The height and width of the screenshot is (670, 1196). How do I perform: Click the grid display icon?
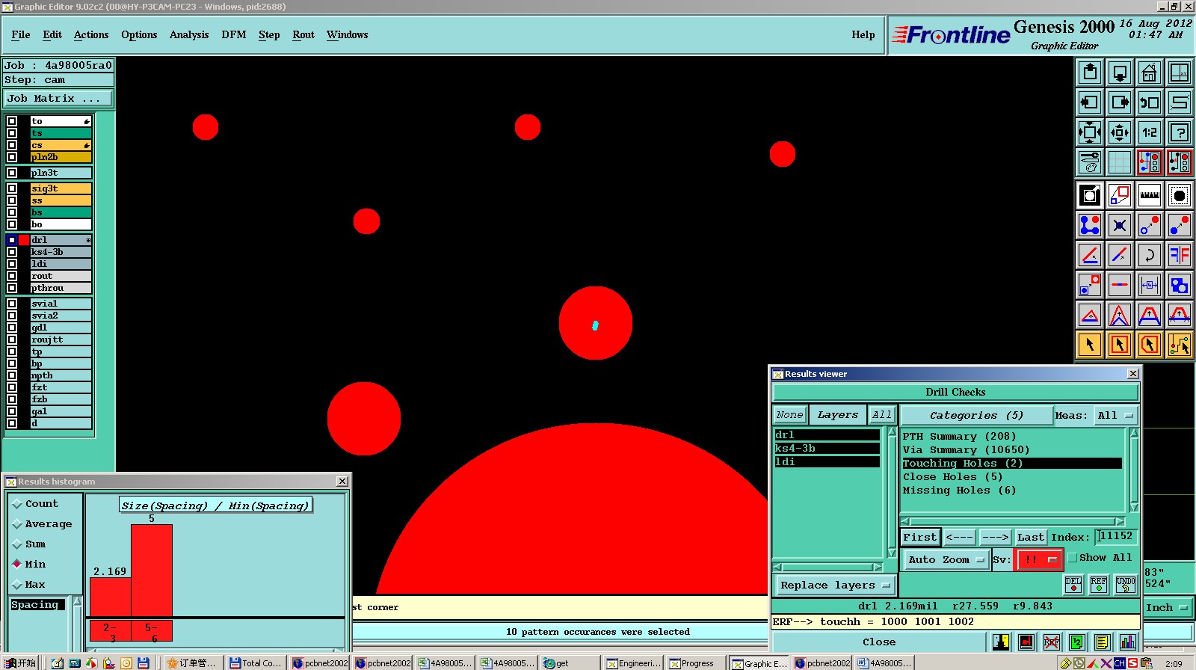coord(1120,162)
